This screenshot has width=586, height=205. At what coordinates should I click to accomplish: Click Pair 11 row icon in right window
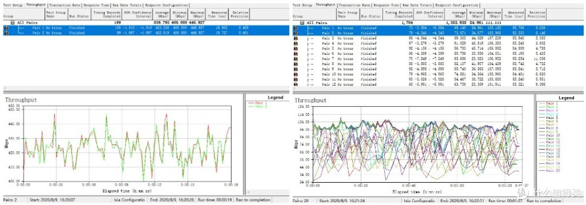[x=296, y=80]
